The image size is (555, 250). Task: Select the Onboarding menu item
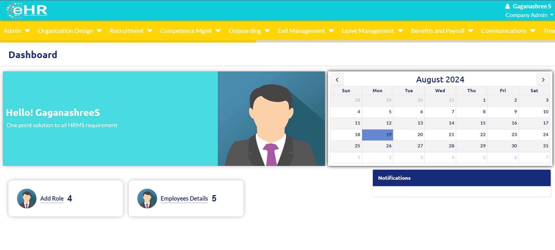coord(249,31)
